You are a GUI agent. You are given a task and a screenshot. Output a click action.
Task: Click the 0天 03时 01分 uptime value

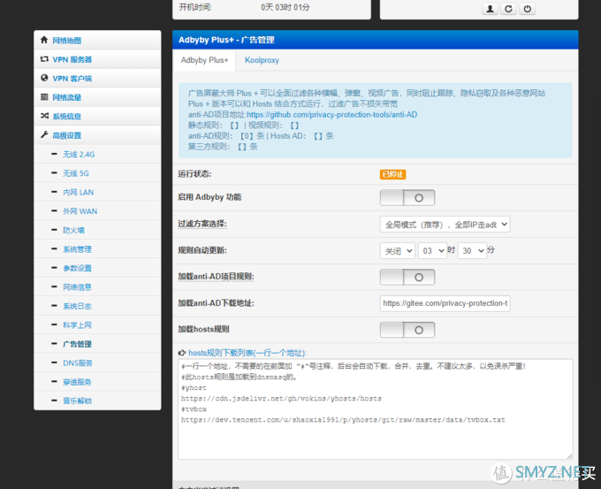(285, 7)
